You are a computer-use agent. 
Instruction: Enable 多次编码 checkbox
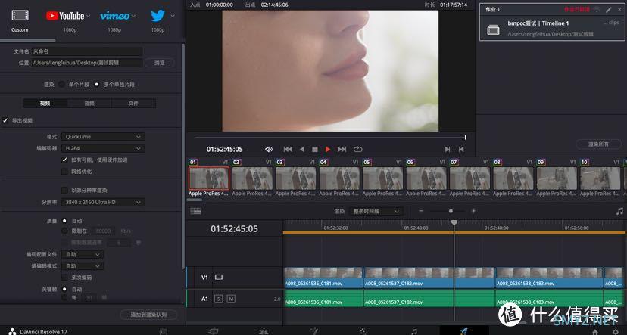[x=64, y=277]
